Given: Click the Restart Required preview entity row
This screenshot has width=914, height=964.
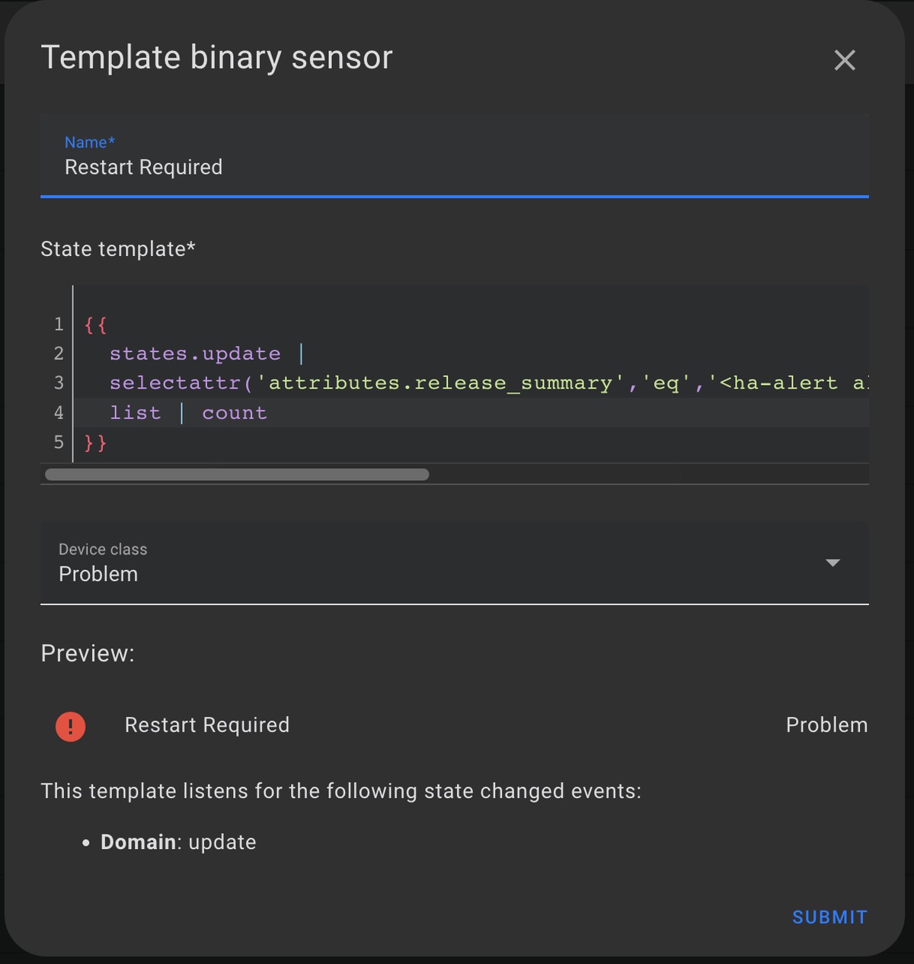Looking at the screenshot, I should tap(207, 725).
